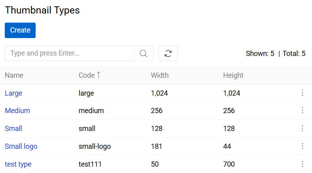Open the Small thumbnail type link
Viewport: 312px width, 173px height.
point(13,129)
